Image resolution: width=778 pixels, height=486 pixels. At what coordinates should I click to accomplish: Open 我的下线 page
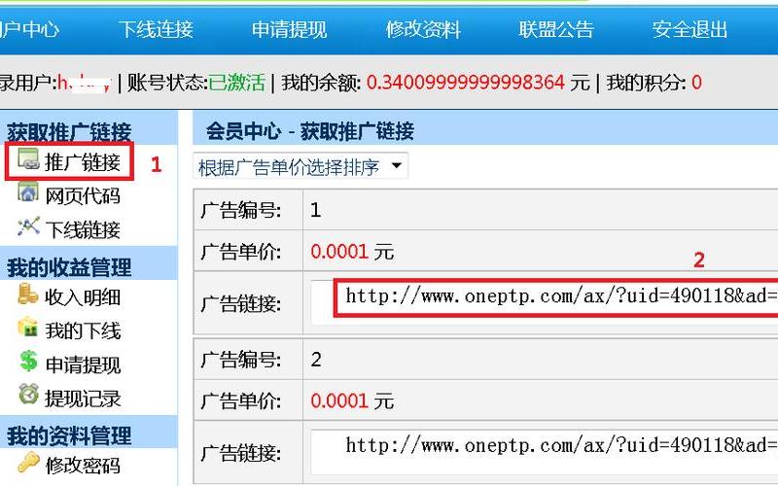83,330
